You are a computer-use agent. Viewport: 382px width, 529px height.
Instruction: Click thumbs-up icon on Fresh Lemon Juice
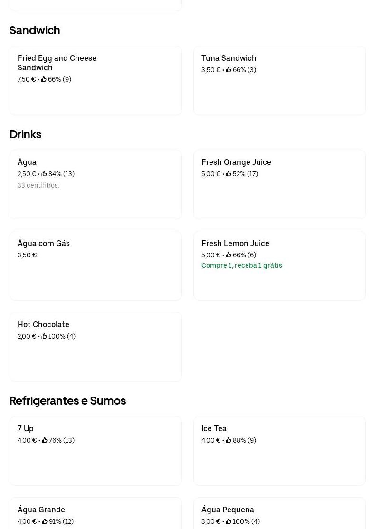tap(229, 255)
